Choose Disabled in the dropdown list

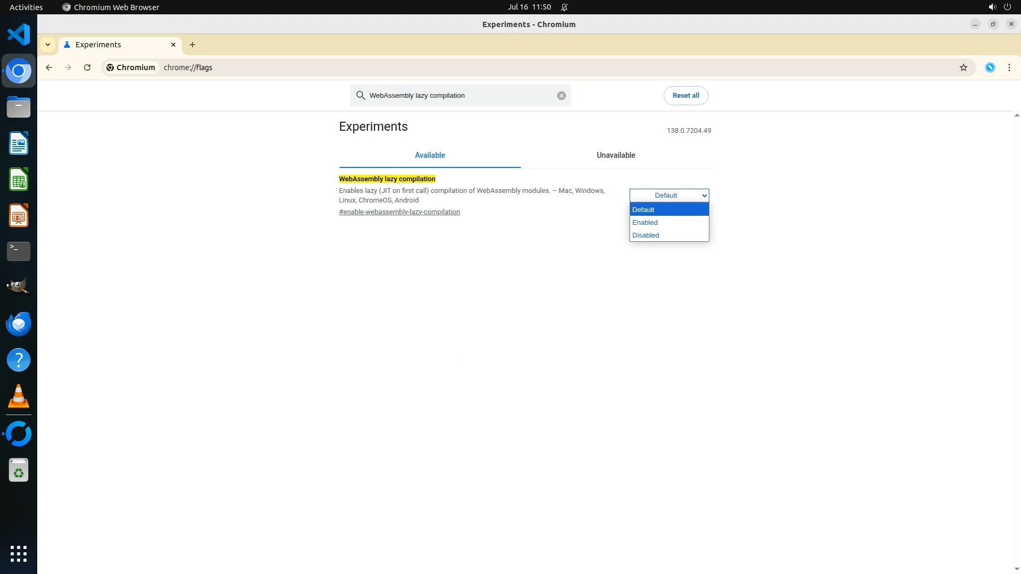click(x=646, y=235)
